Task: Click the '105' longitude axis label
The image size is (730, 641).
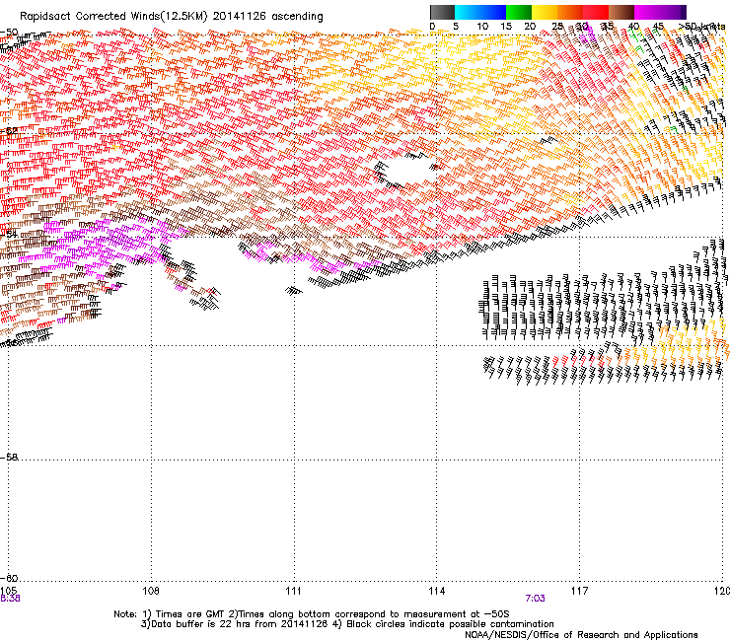Action: tap(8, 591)
